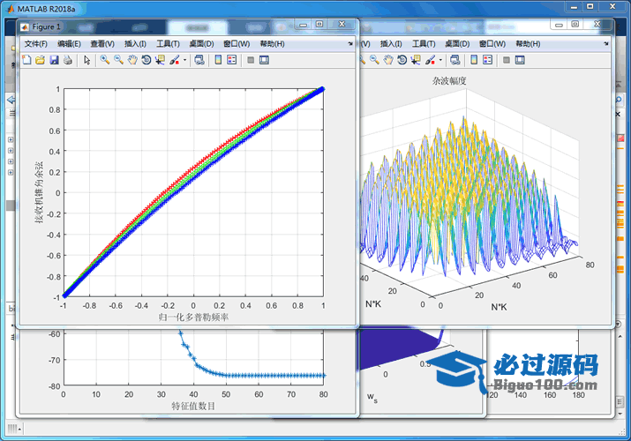Select Zoom In tool in Figure 1
Viewport: 631px width, 441px height.
pos(105,60)
